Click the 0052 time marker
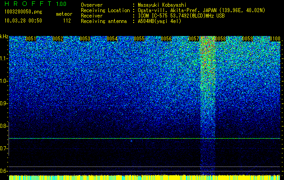 click(x=58, y=39)
